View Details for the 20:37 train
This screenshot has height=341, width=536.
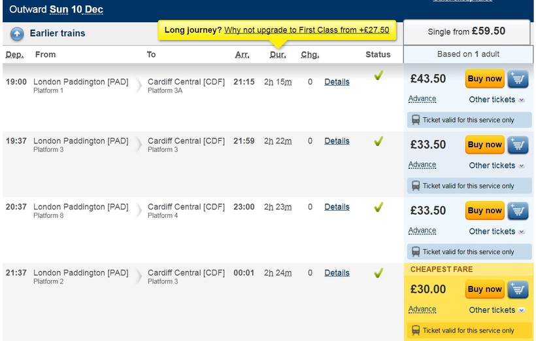[337, 207]
